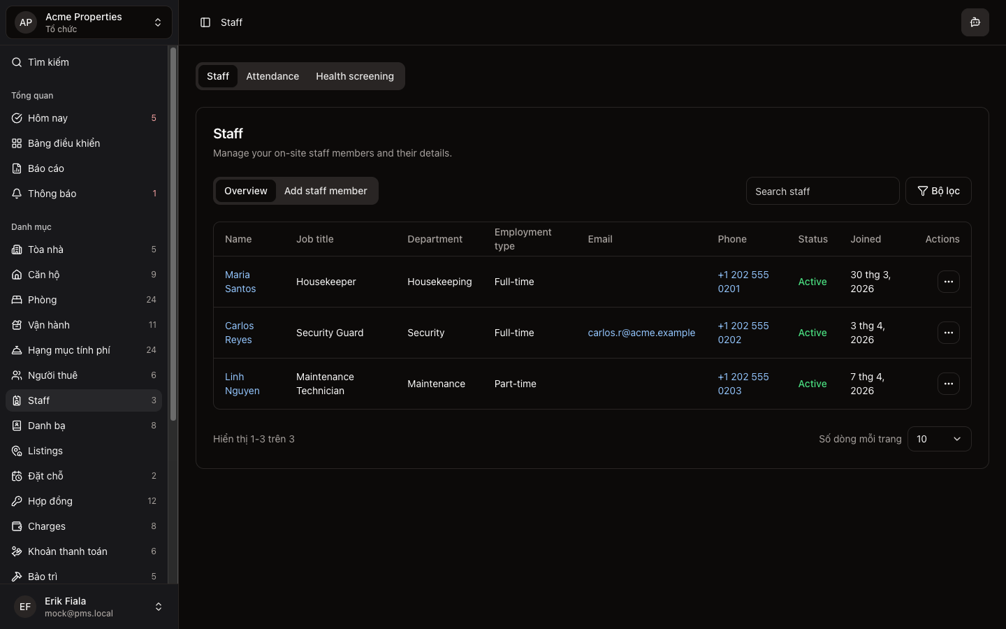Click the Bảo trì wrench icon
Image resolution: width=1006 pixels, height=629 pixels.
(x=17, y=577)
